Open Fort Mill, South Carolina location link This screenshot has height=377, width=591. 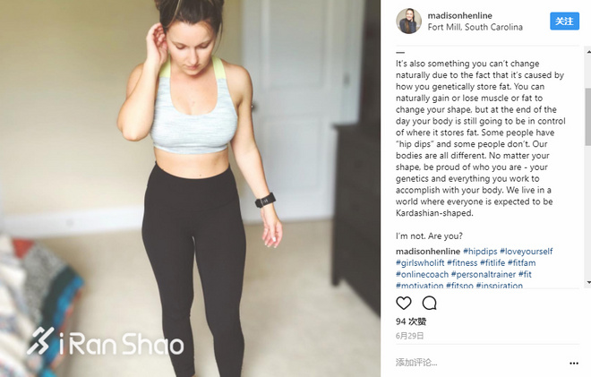475,27
